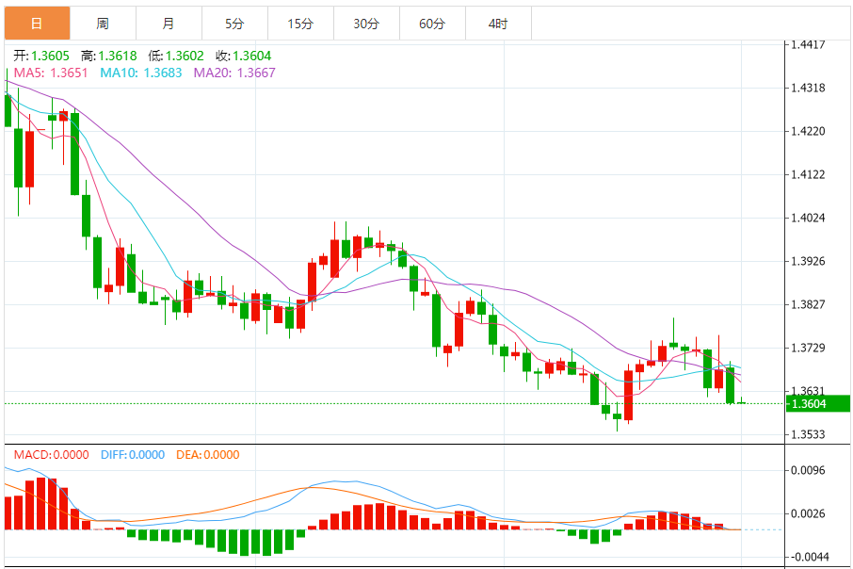Viewport: 853px width, 569px height.
Task: Switch to the weekly 周 tab
Action: click(103, 24)
